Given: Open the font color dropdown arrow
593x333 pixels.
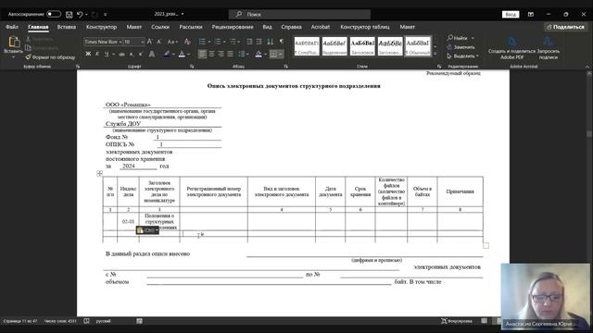Looking at the screenshot, I should coord(189,54).
